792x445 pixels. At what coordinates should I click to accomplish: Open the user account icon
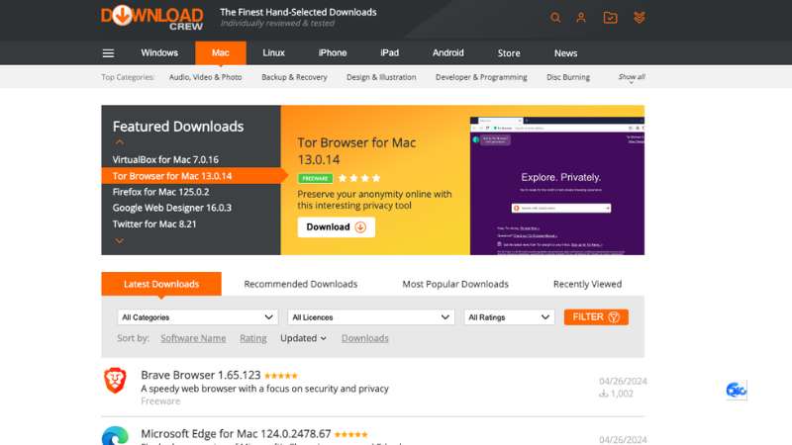[581, 18]
